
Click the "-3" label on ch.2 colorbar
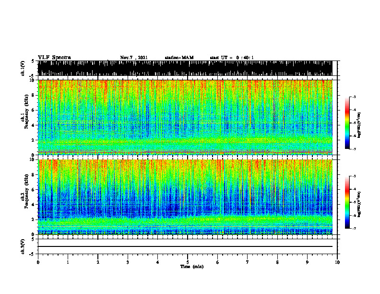pos(354,176)
